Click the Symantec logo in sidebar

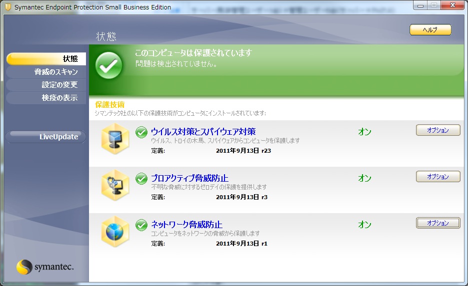pos(45,267)
